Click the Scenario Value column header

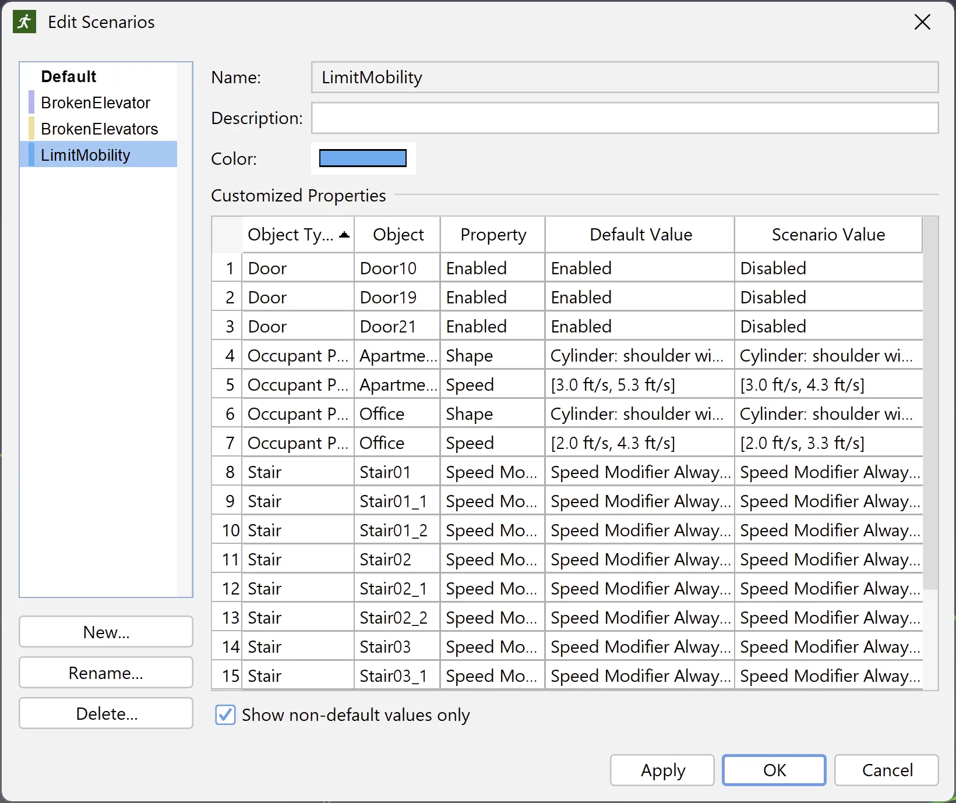828,235
